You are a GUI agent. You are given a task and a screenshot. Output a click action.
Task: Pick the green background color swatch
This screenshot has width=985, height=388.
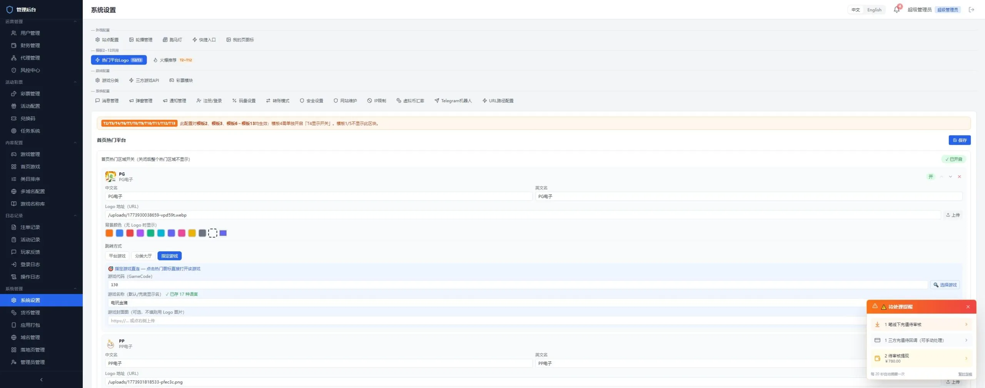click(x=150, y=233)
